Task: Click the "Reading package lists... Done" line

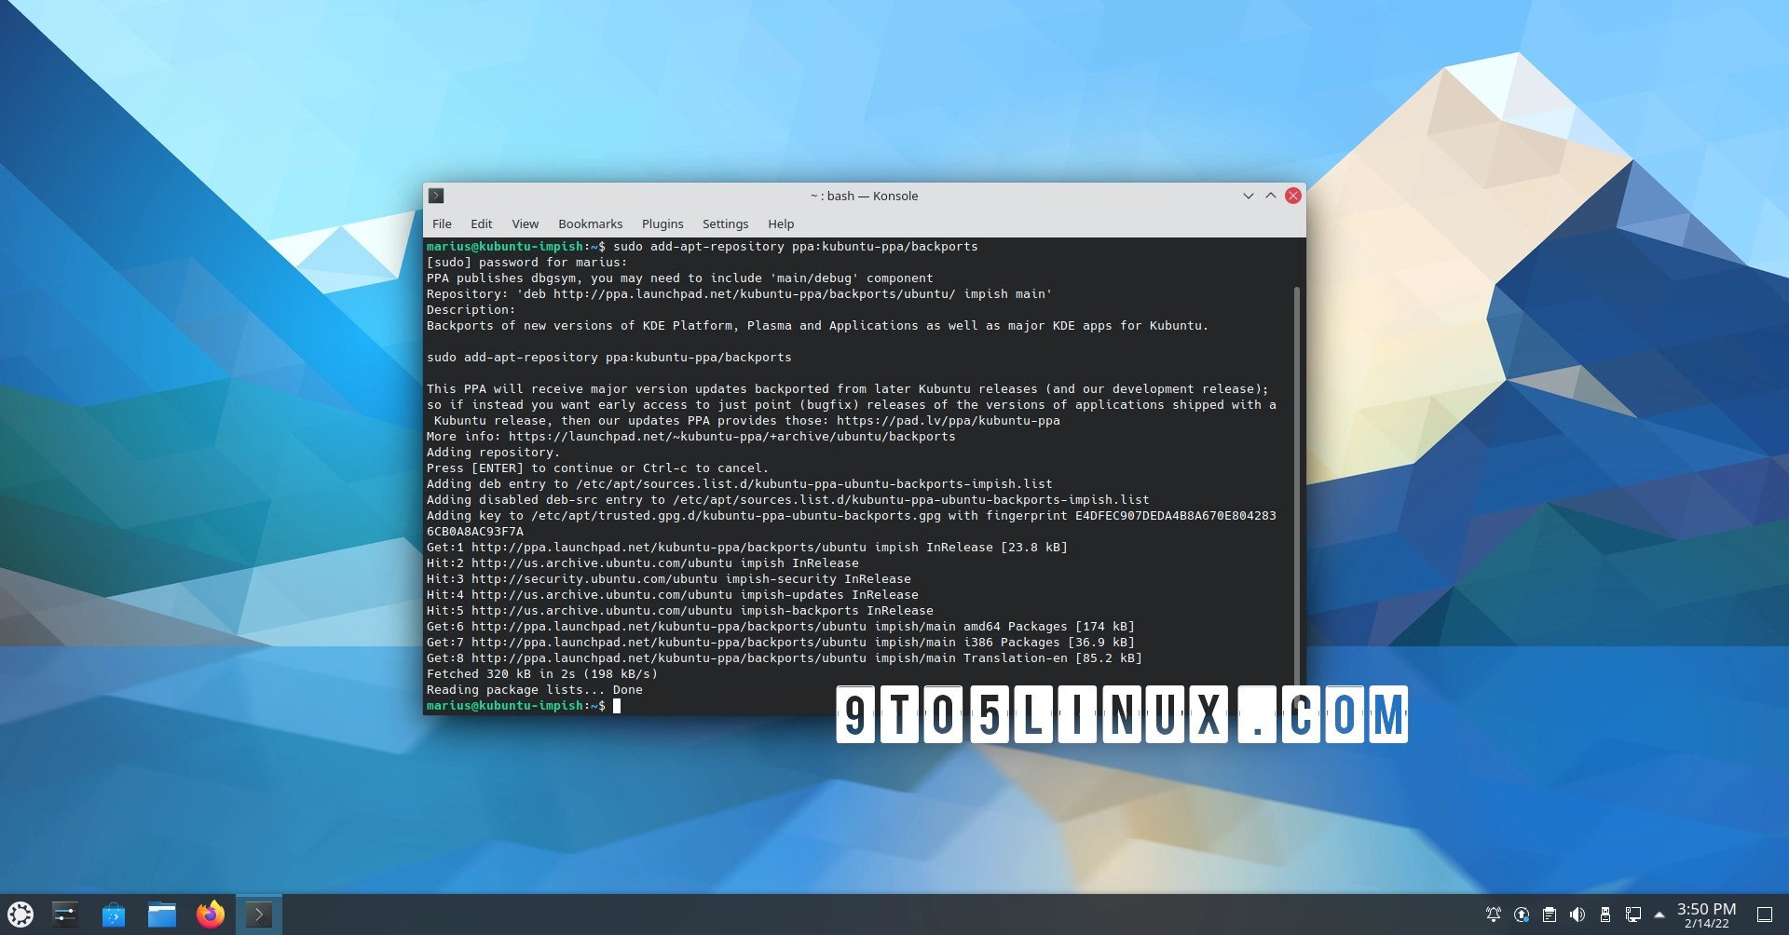Action: click(x=535, y=690)
